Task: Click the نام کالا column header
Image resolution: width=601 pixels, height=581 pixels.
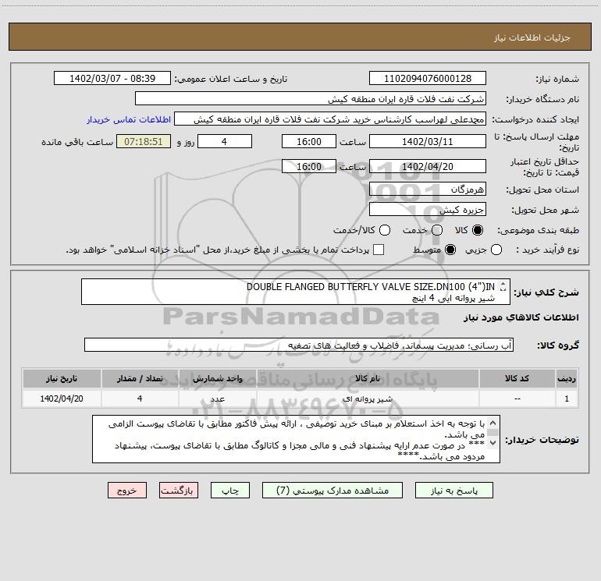Action: [368, 378]
